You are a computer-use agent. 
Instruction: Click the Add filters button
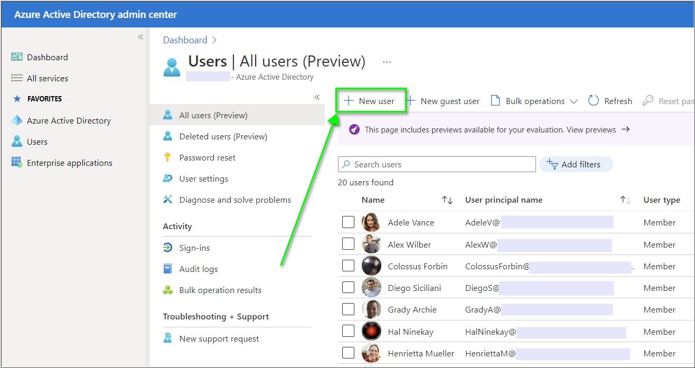click(576, 164)
